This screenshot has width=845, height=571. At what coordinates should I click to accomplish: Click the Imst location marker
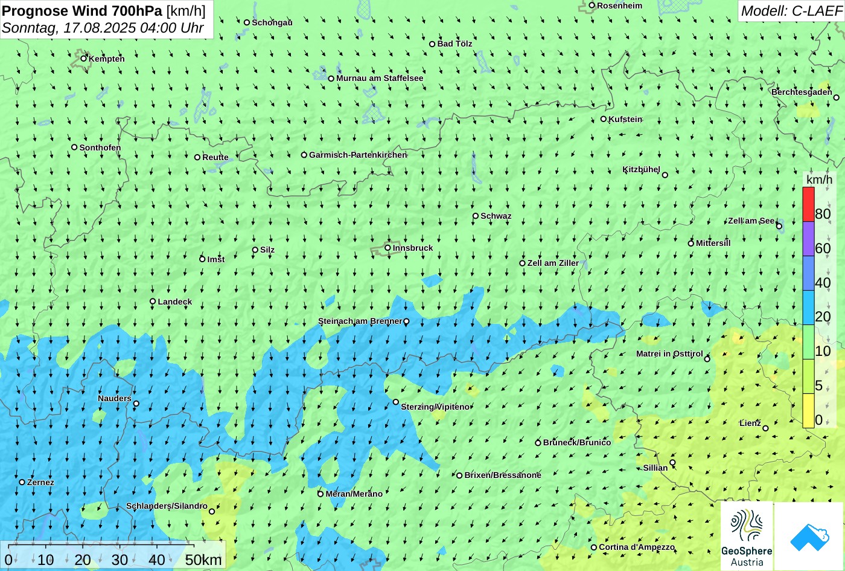[x=202, y=259]
